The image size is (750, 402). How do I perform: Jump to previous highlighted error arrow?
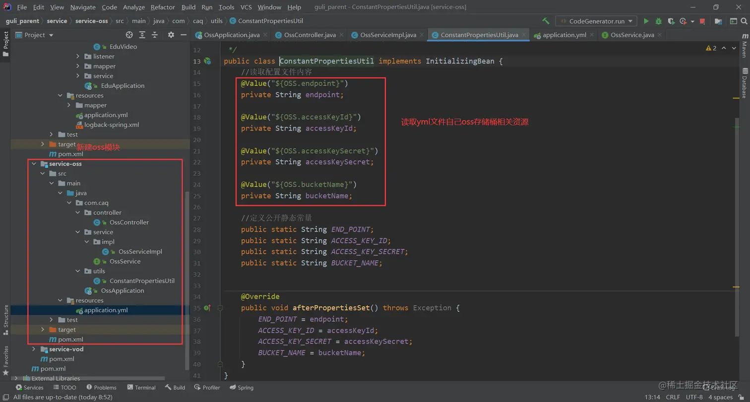724,48
